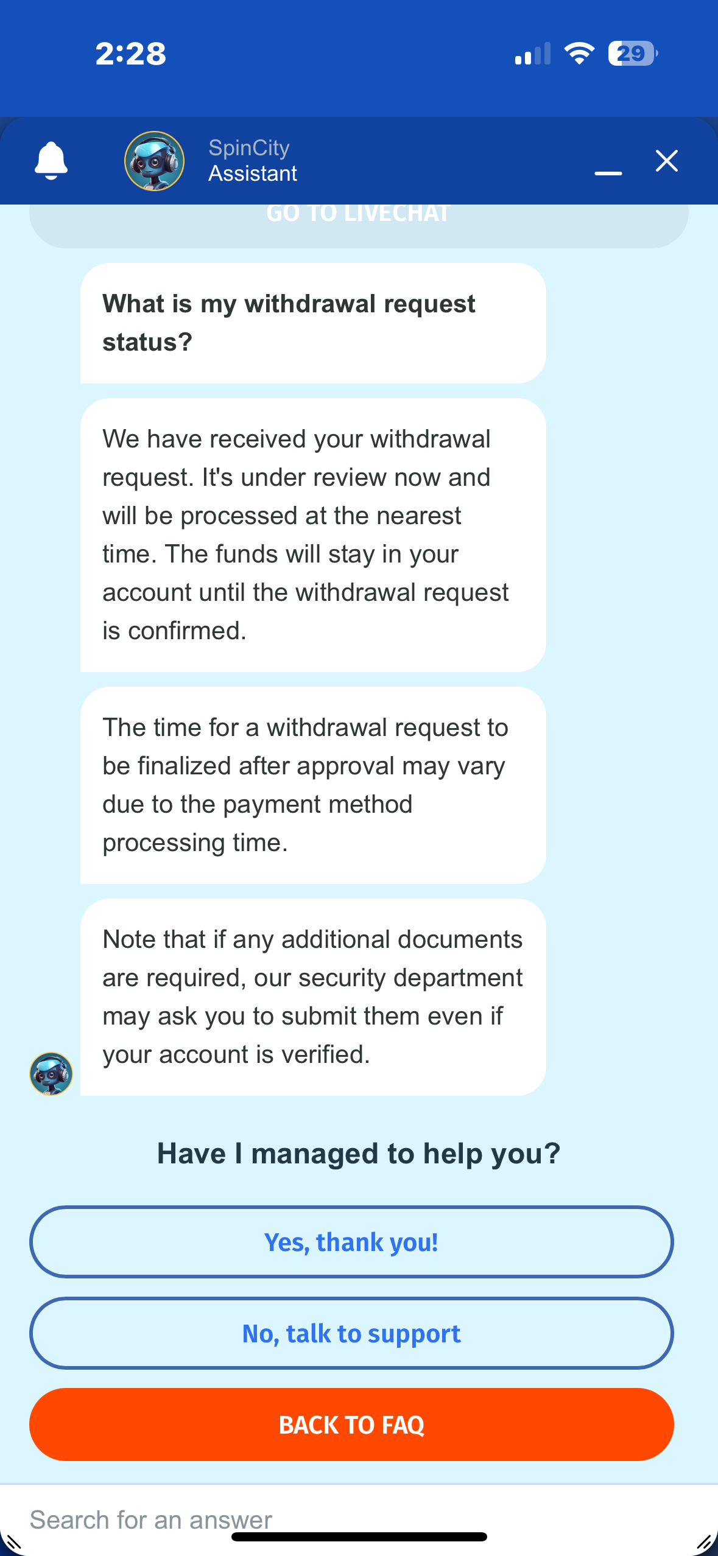Viewport: 718px width, 1556px height.
Task: Tap the battery indicator showing 29
Action: [x=632, y=54]
